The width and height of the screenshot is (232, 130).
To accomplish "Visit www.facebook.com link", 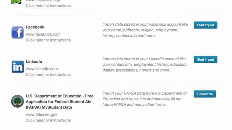I will pyautogui.click(x=43, y=34).
